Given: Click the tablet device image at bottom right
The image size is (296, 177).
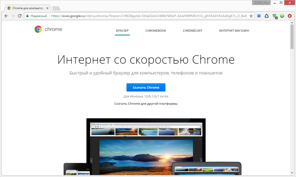Looking at the screenshot, I should [x=206, y=168].
